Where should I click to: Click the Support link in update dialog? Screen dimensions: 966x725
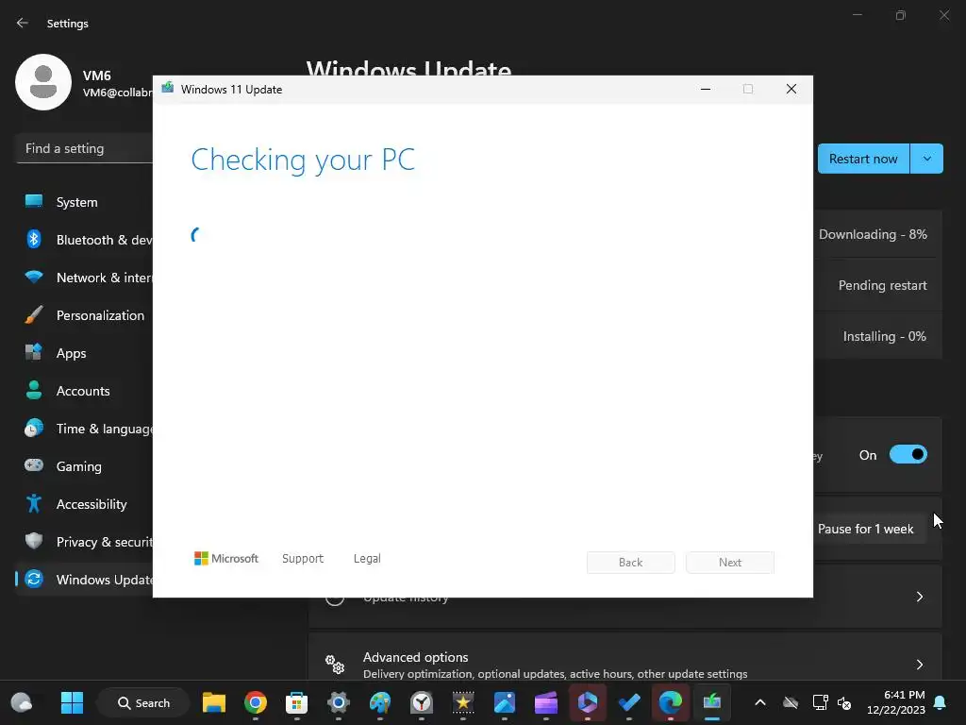(303, 559)
